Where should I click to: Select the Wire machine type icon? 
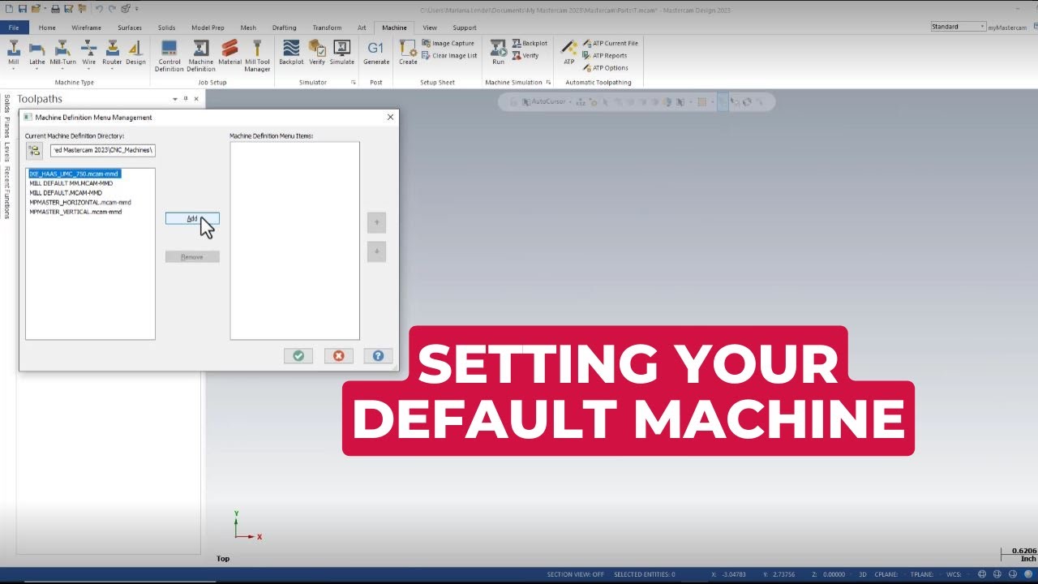pyautogui.click(x=89, y=51)
